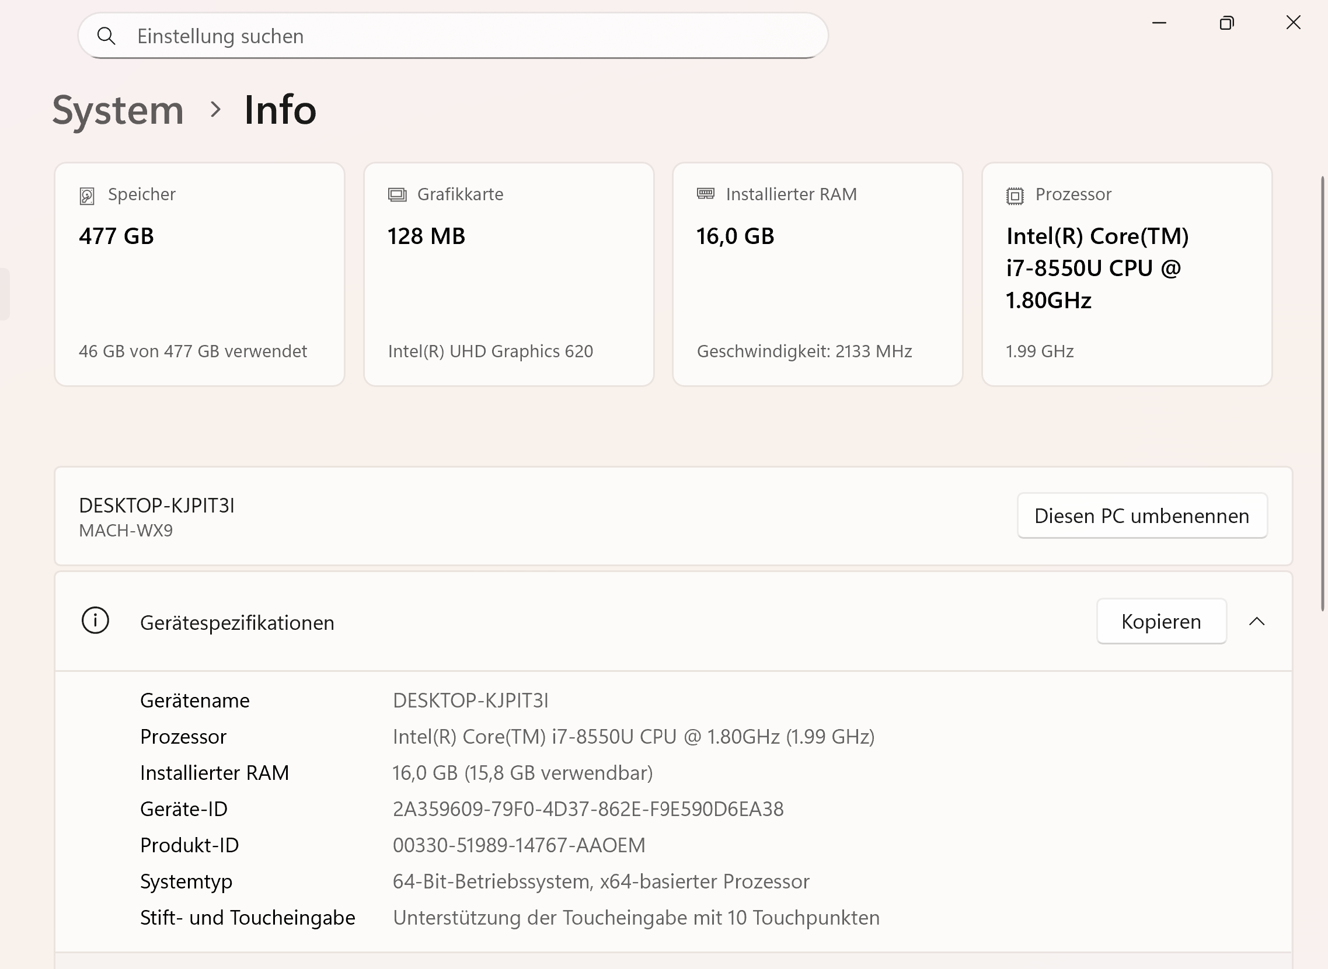Click the 1.99 GHz text in Prozessor card
Image resolution: width=1328 pixels, height=969 pixels.
[x=1040, y=351]
